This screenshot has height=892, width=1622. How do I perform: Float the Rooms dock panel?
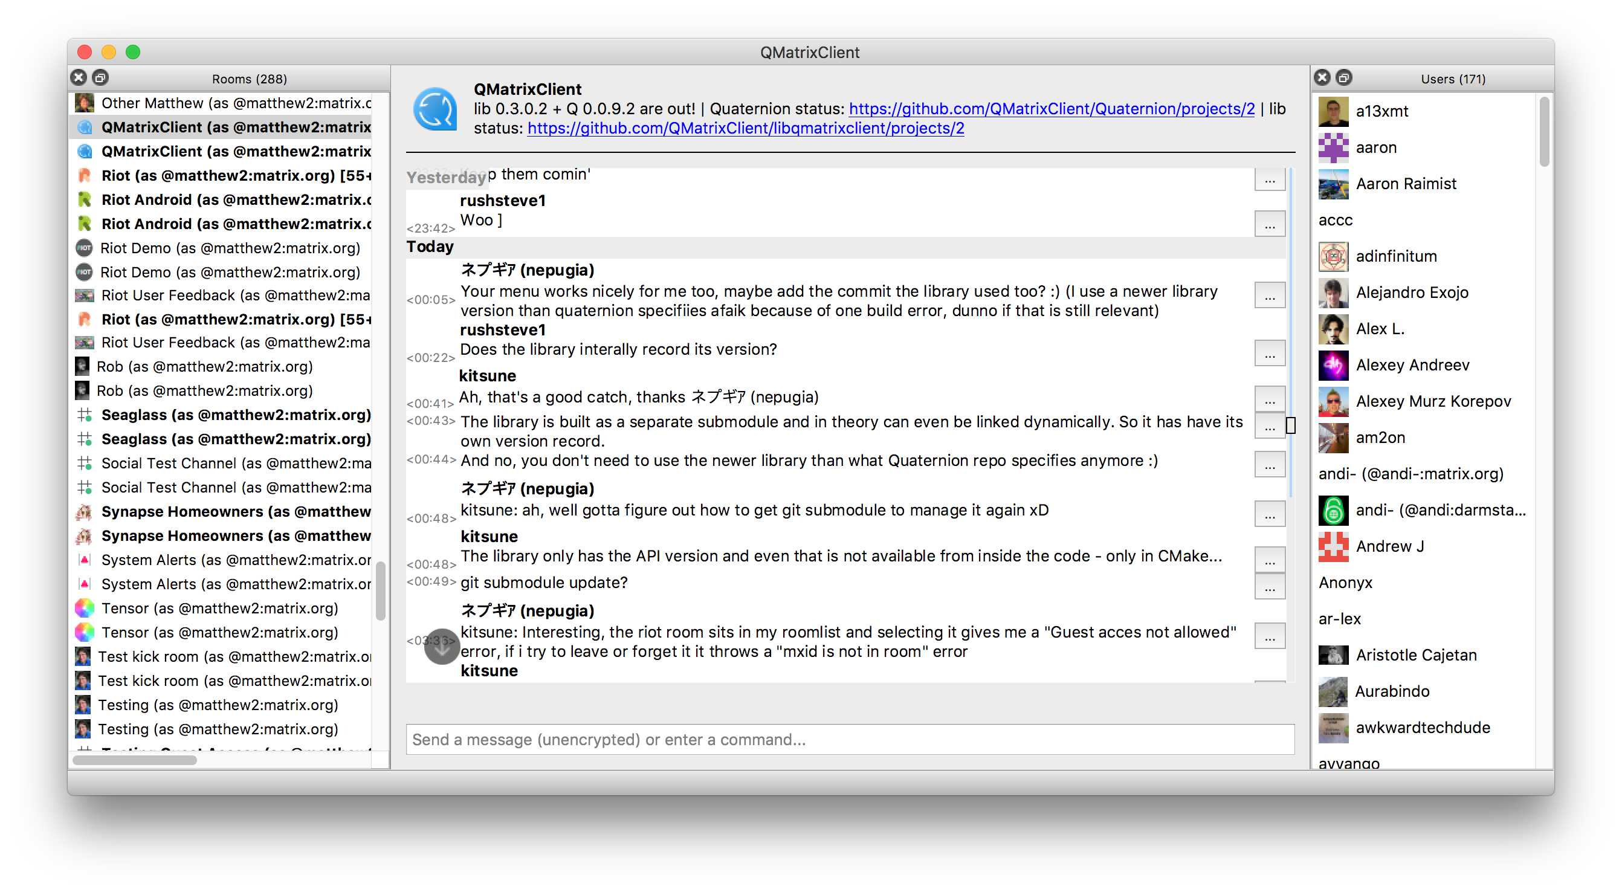point(100,77)
